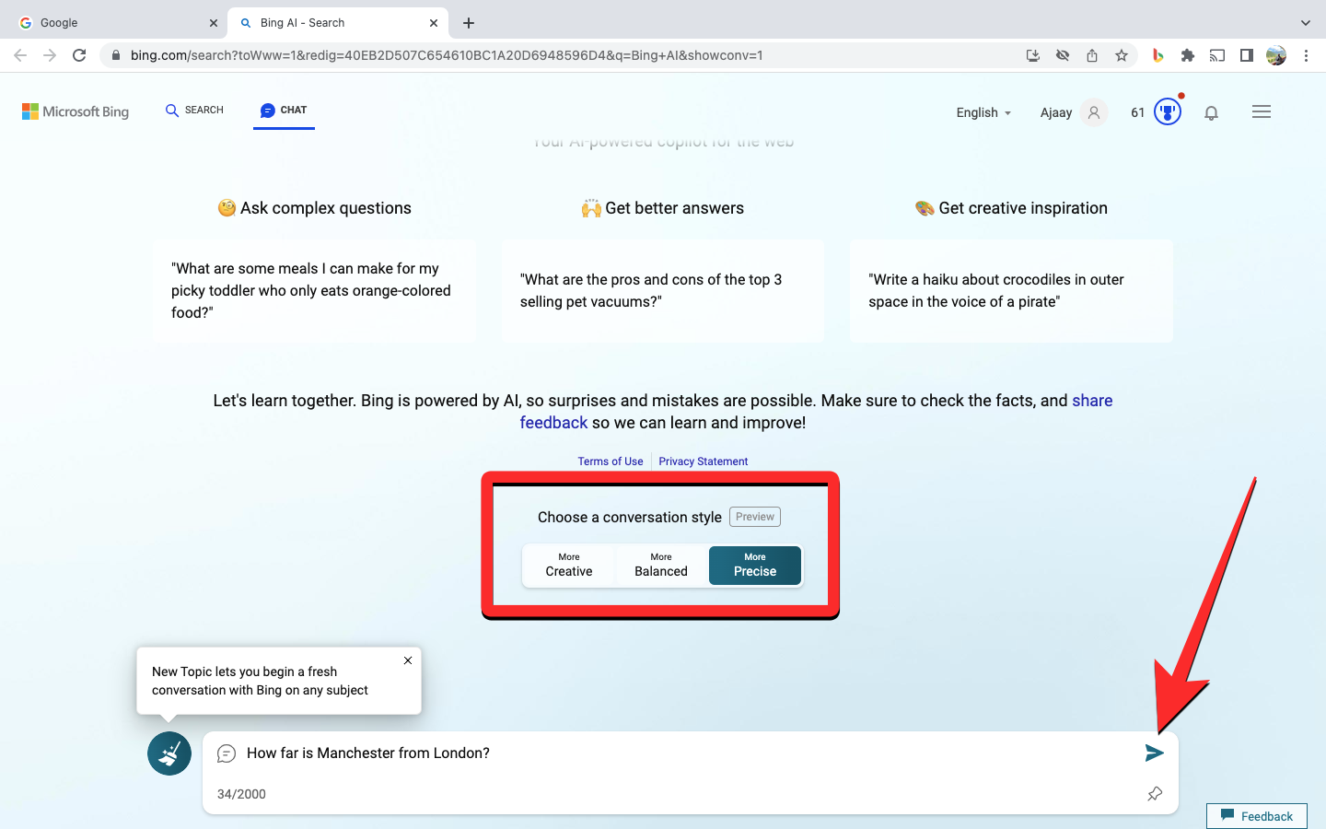The width and height of the screenshot is (1326, 829).
Task: Open the Ajaay account profile icon
Action: click(1094, 112)
